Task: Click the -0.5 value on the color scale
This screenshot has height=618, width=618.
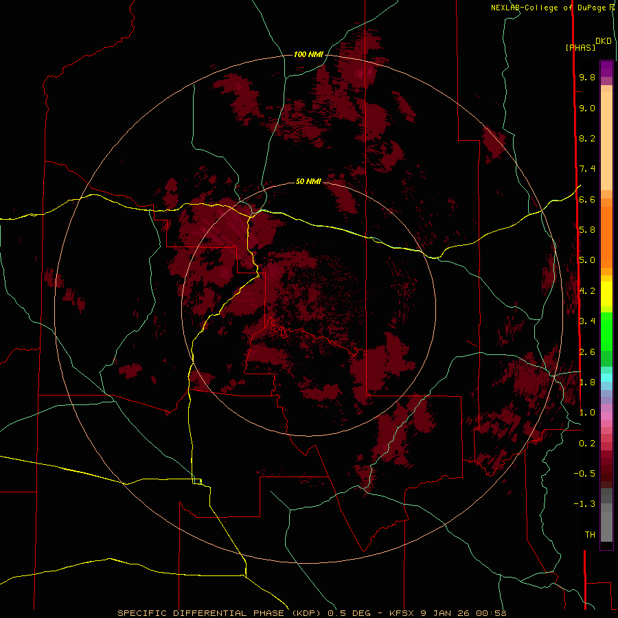Action: [584, 474]
